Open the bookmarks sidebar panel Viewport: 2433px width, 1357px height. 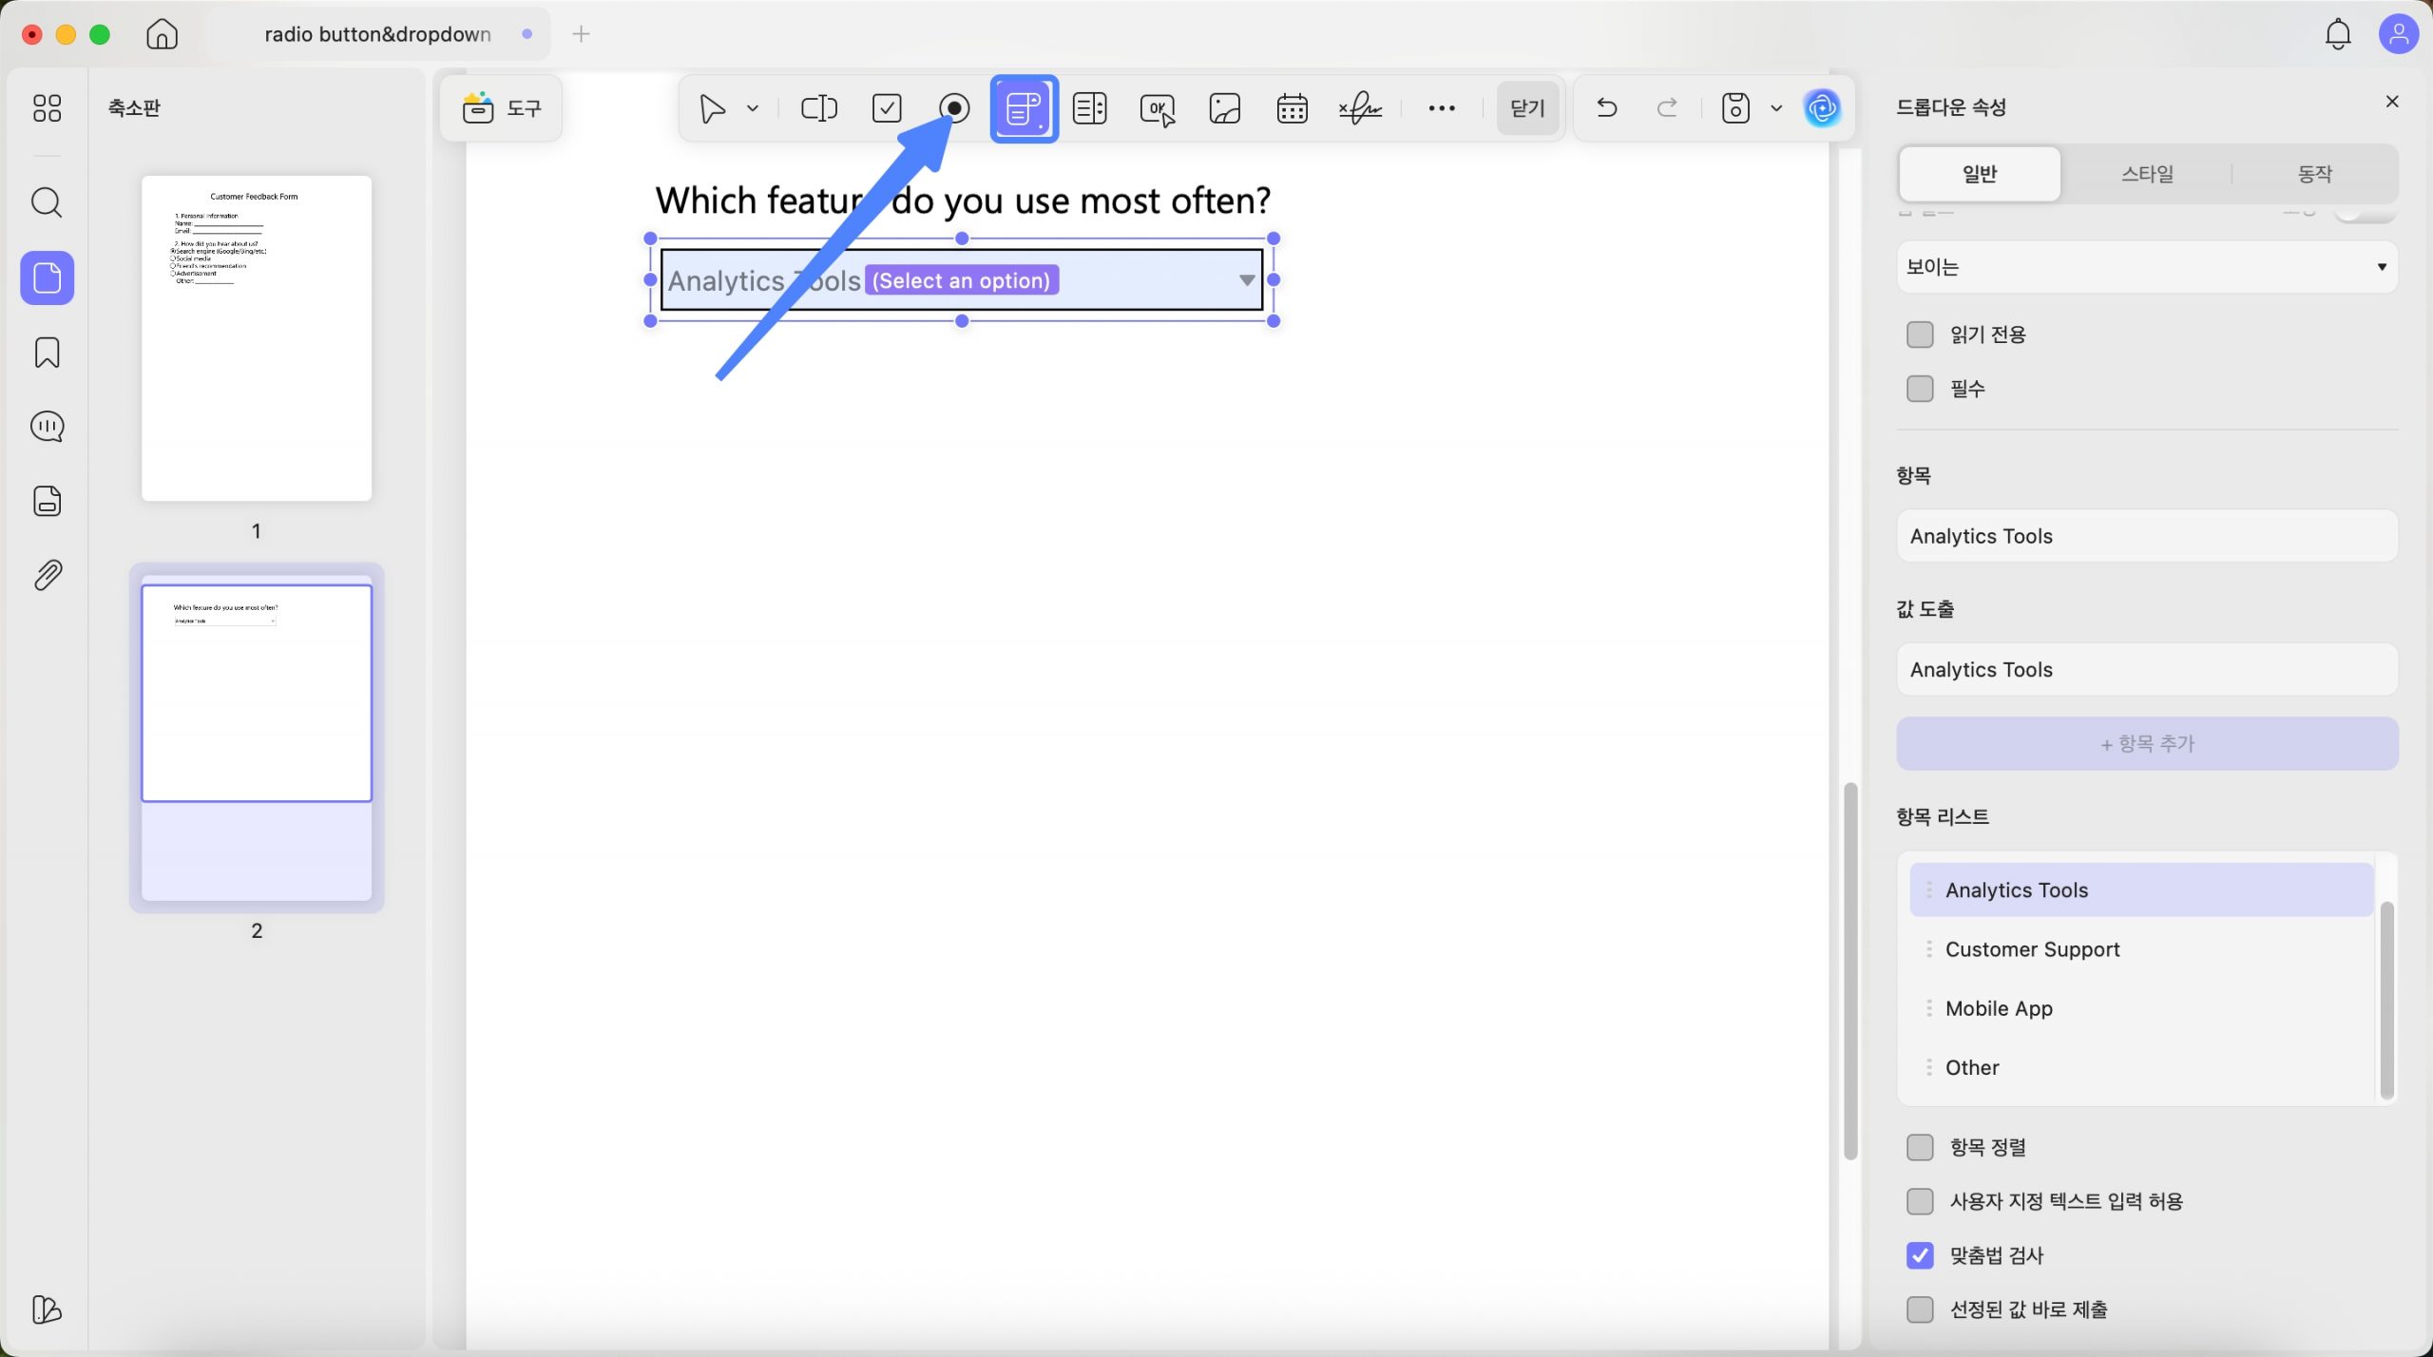(47, 353)
